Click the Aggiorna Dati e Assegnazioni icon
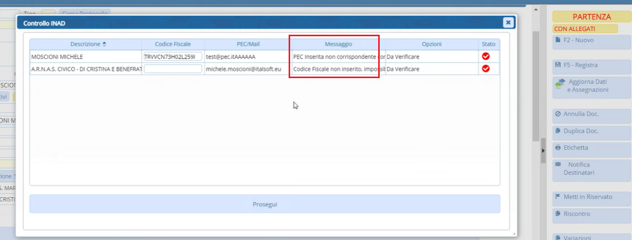 pyautogui.click(x=560, y=83)
